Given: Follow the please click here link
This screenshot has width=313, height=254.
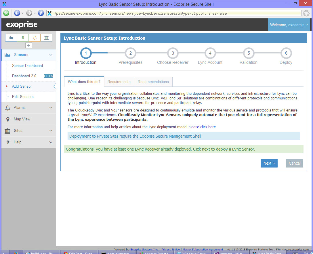Looking at the screenshot, I should tap(202, 127).
